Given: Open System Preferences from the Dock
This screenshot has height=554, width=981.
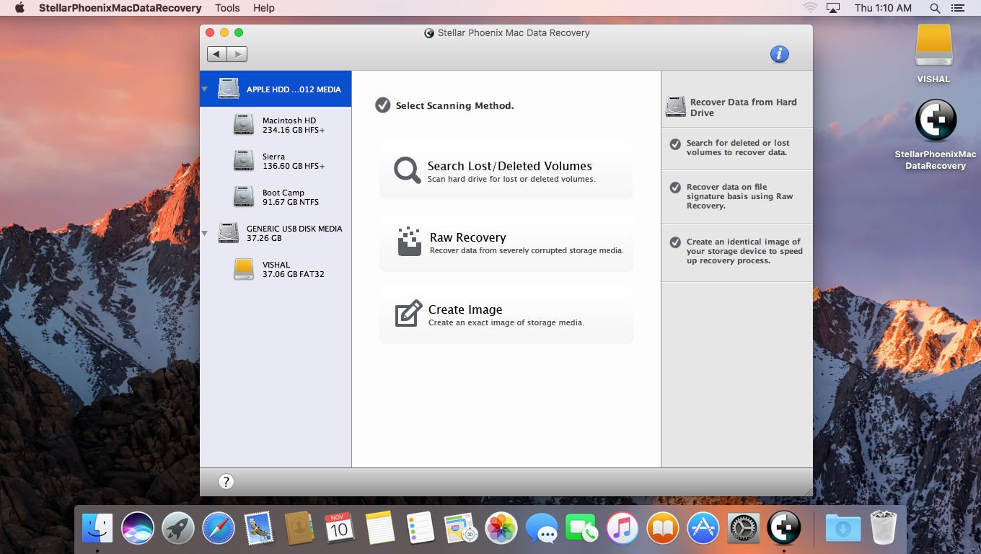Looking at the screenshot, I should pos(743,528).
